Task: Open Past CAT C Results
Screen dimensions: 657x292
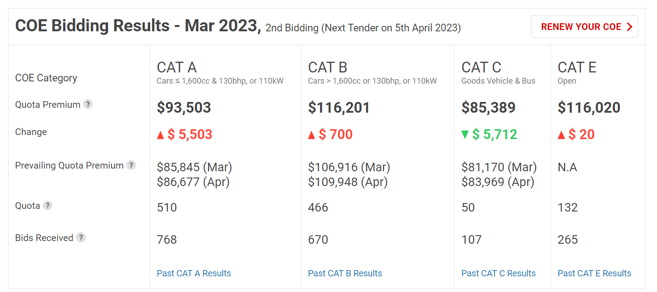Action: coord(498,273)
